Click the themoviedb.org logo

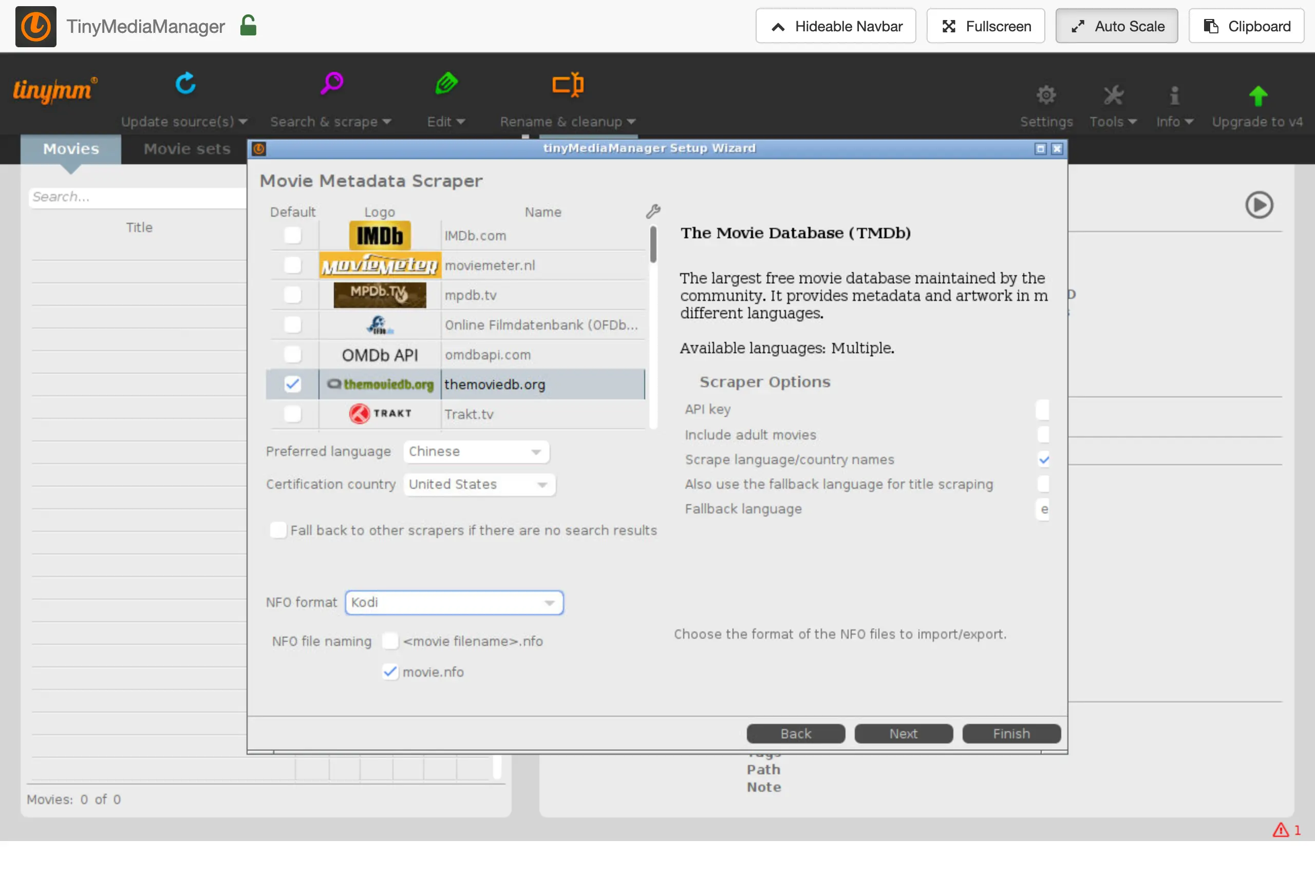(x=380, y=385)
